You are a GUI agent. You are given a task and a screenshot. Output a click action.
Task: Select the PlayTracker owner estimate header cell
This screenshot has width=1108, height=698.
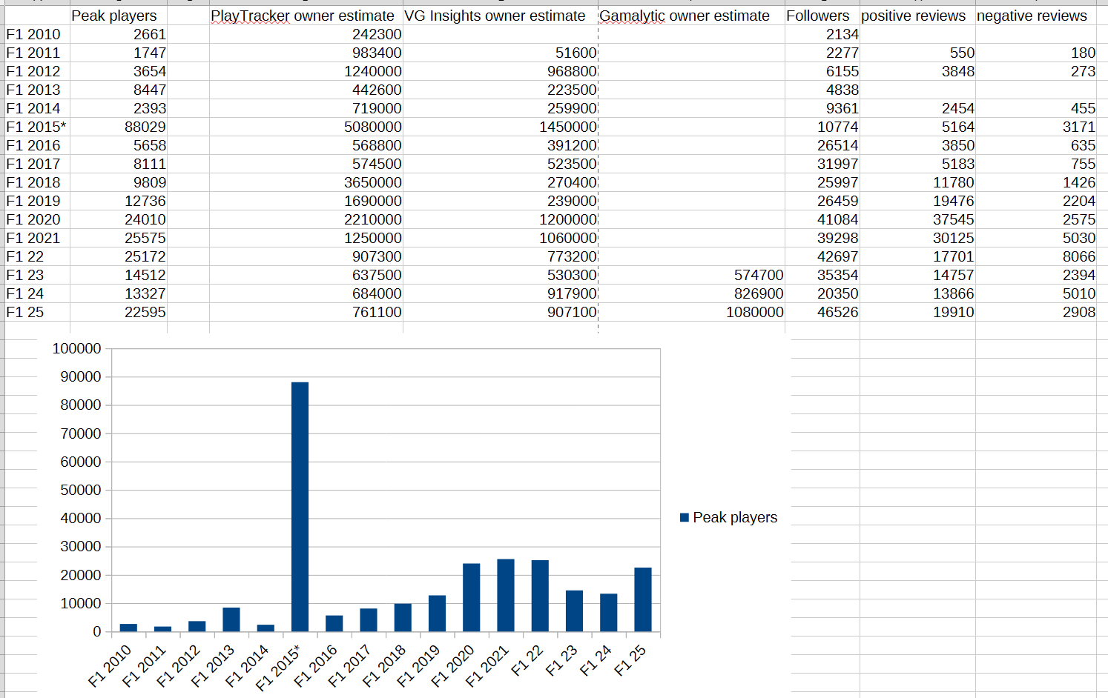click(x=306, y=16)
